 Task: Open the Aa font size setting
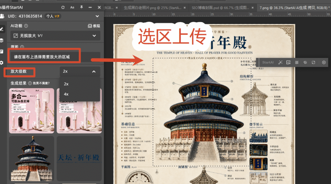(72, 7)
